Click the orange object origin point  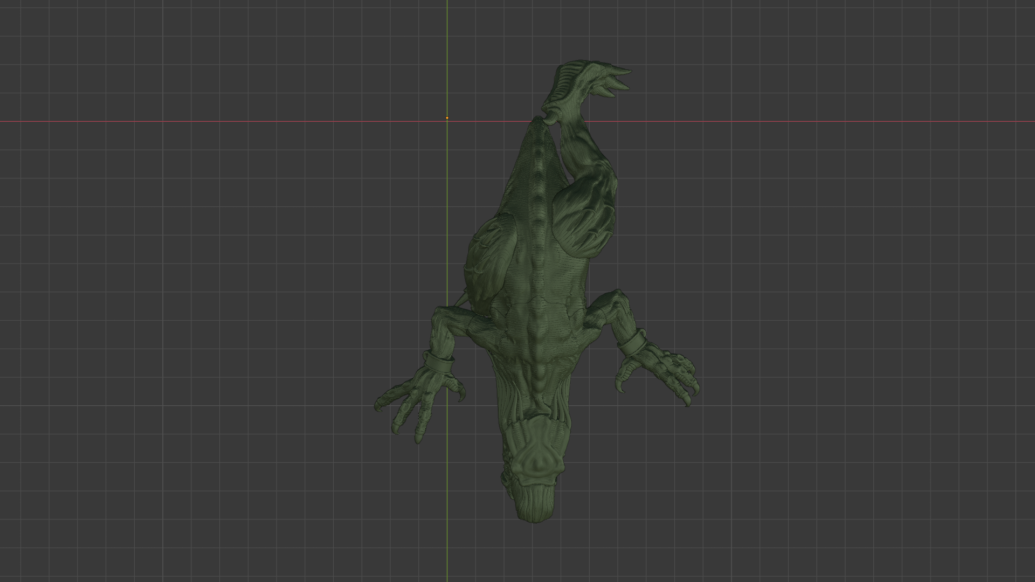pyautogui.click(x=447, y=117)
